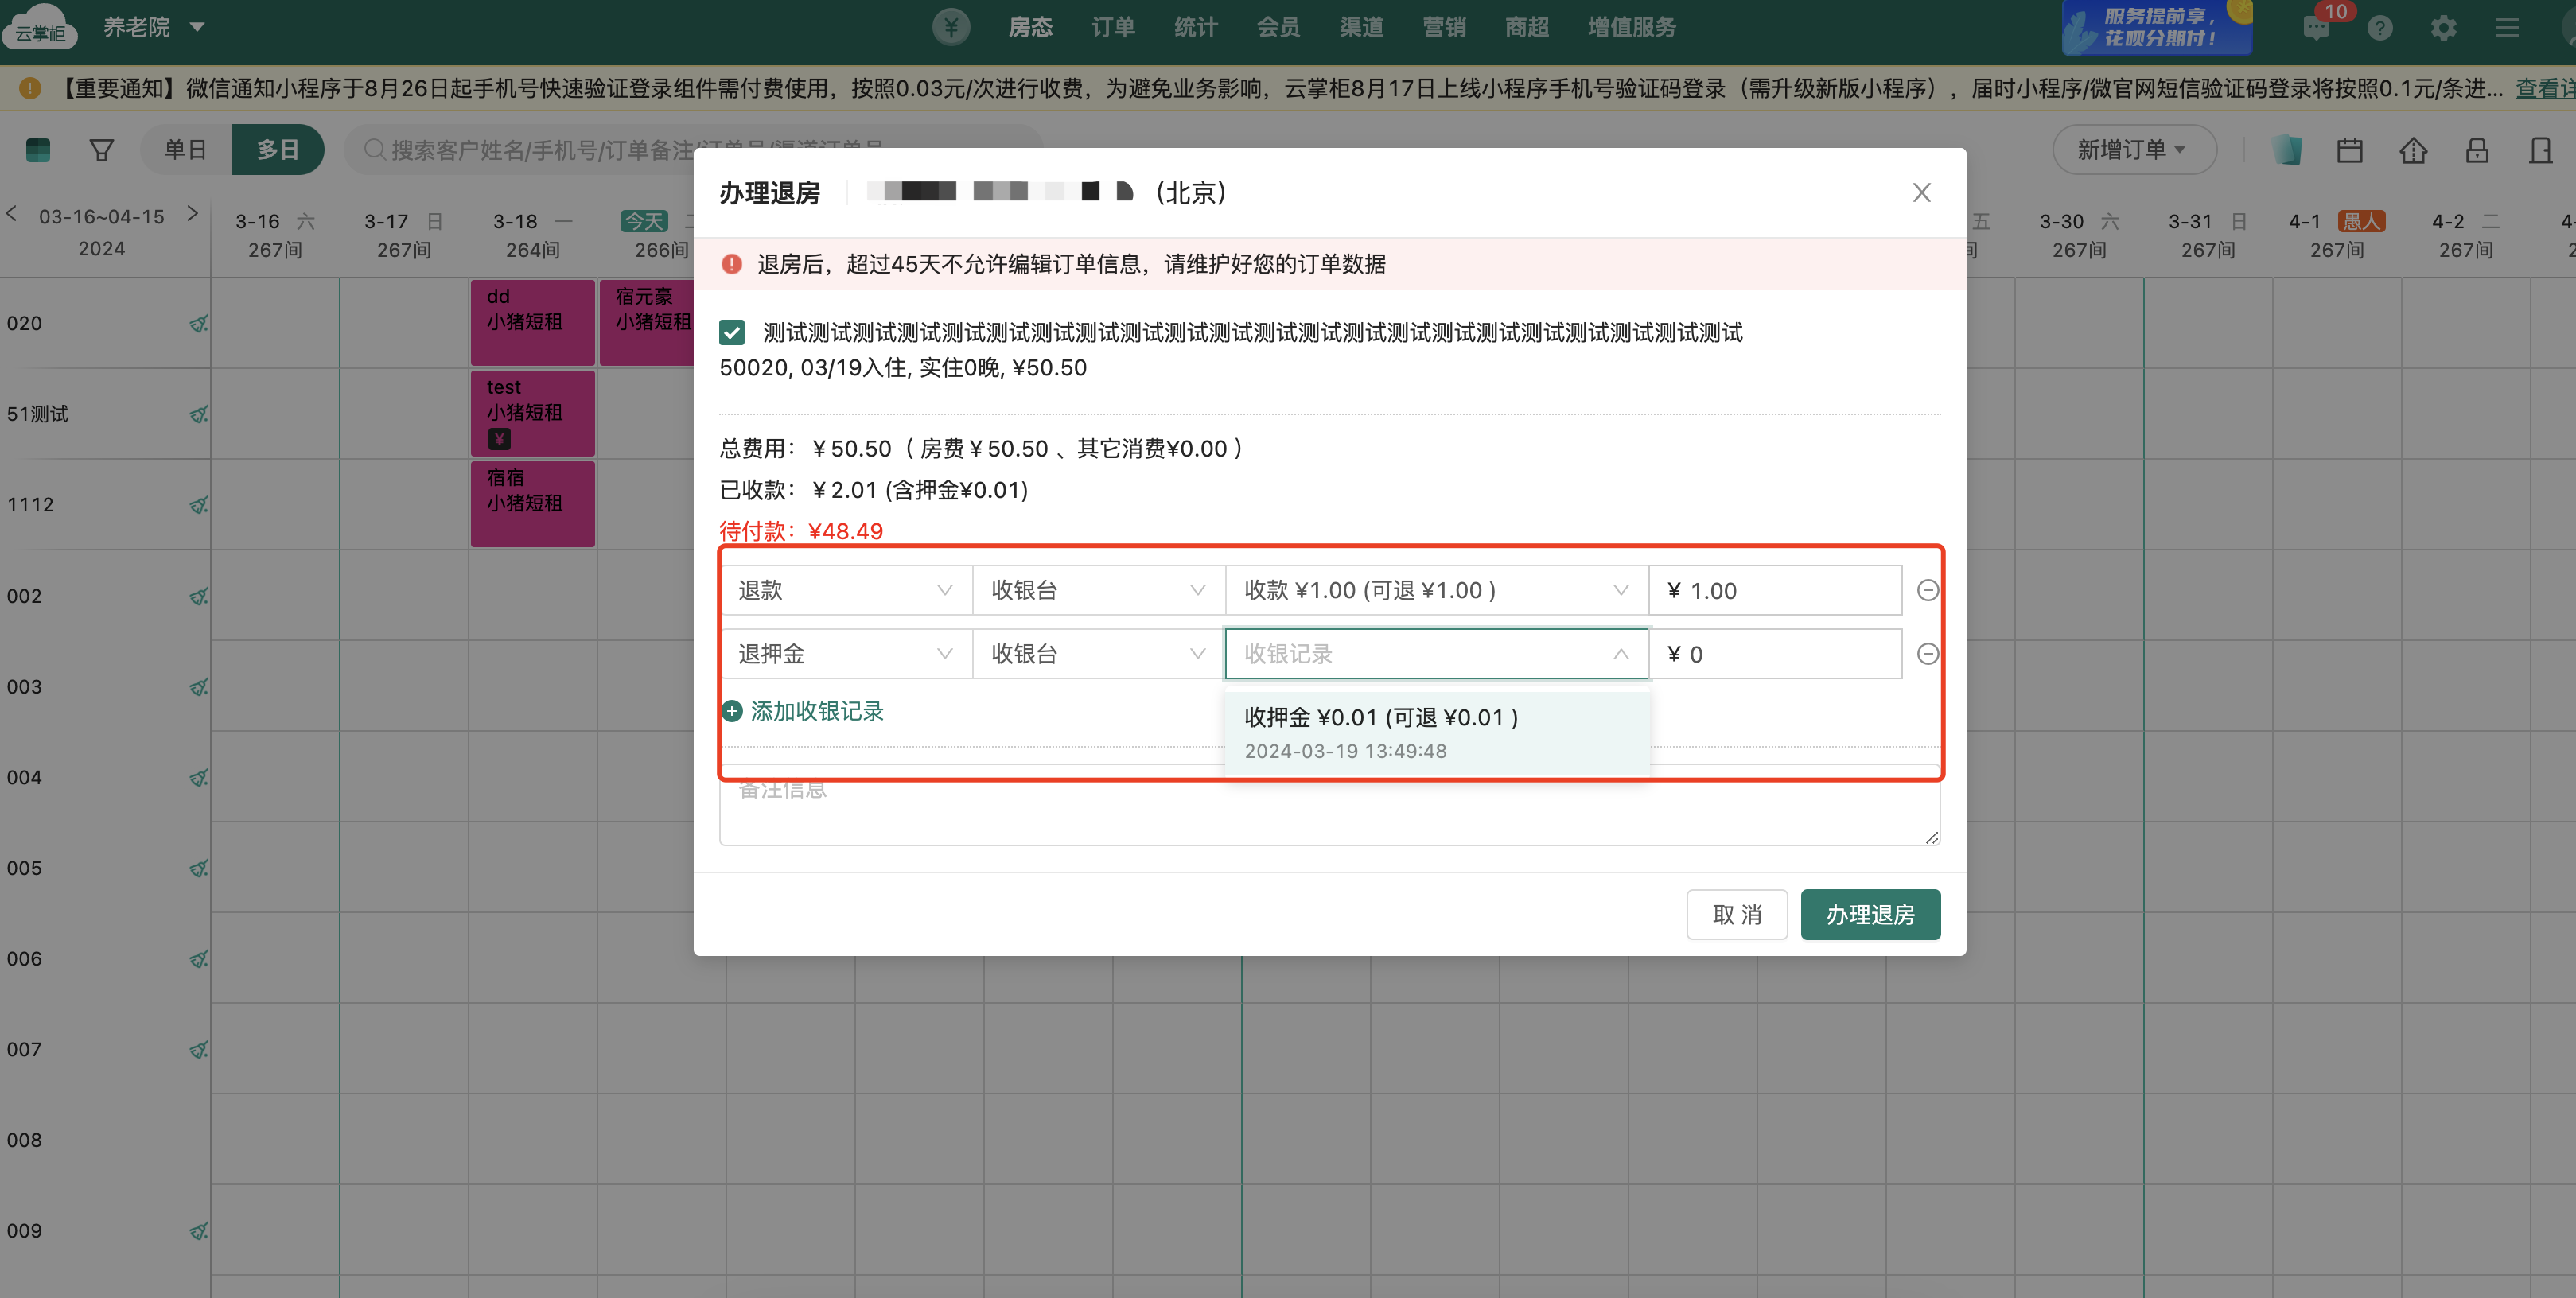Open the 房态 menu
Viewport: 2576px width, 1298px height.
pos(1030,27)
